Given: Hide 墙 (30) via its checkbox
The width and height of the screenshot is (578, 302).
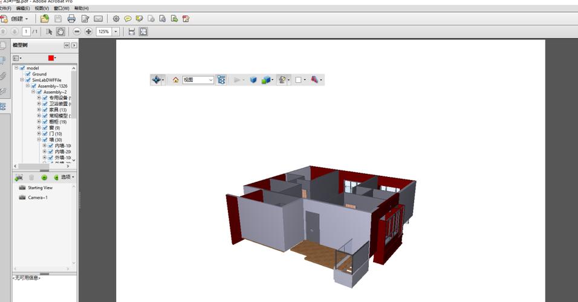Looking at the screenshot, I should coord(45,140).
